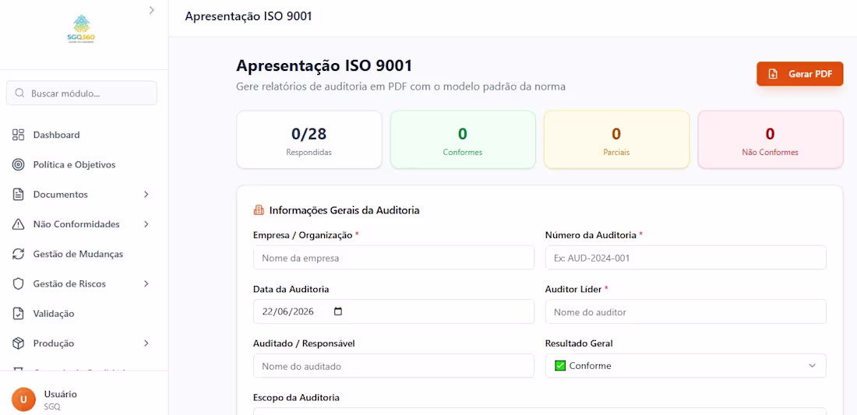Click the Política e Objetivos target icon

click(x=19, y=165)
